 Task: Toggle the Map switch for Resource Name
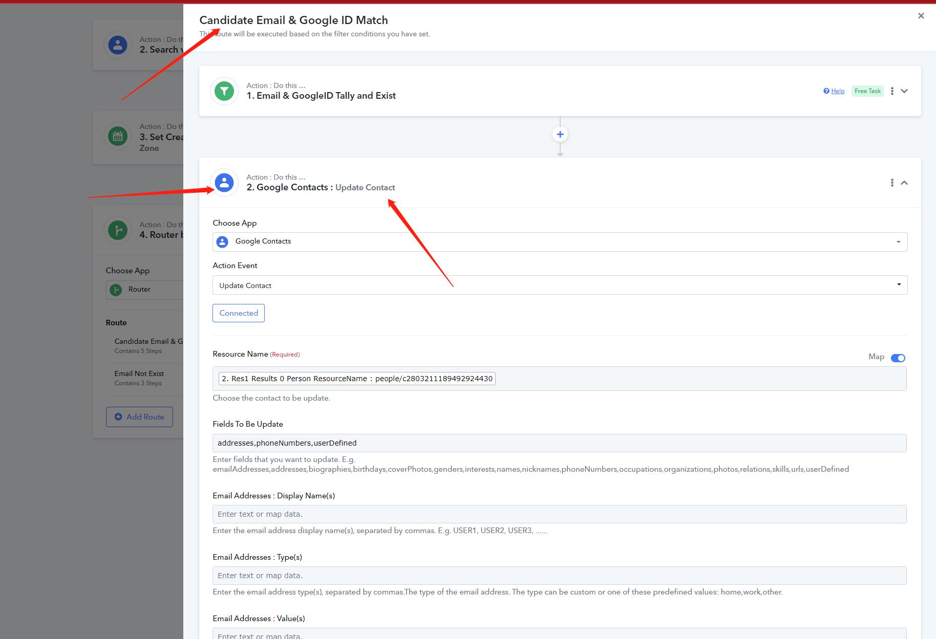(x=898, y=358)
